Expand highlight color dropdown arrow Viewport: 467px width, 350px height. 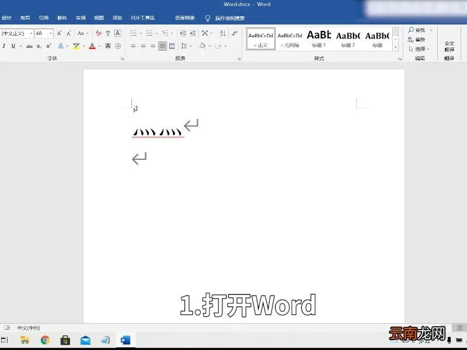(x=83, y=46)
